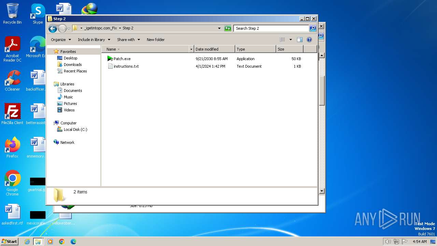Open Google Chrome desktop shortcut
The image size is (437, 246).
pos(12,183)
